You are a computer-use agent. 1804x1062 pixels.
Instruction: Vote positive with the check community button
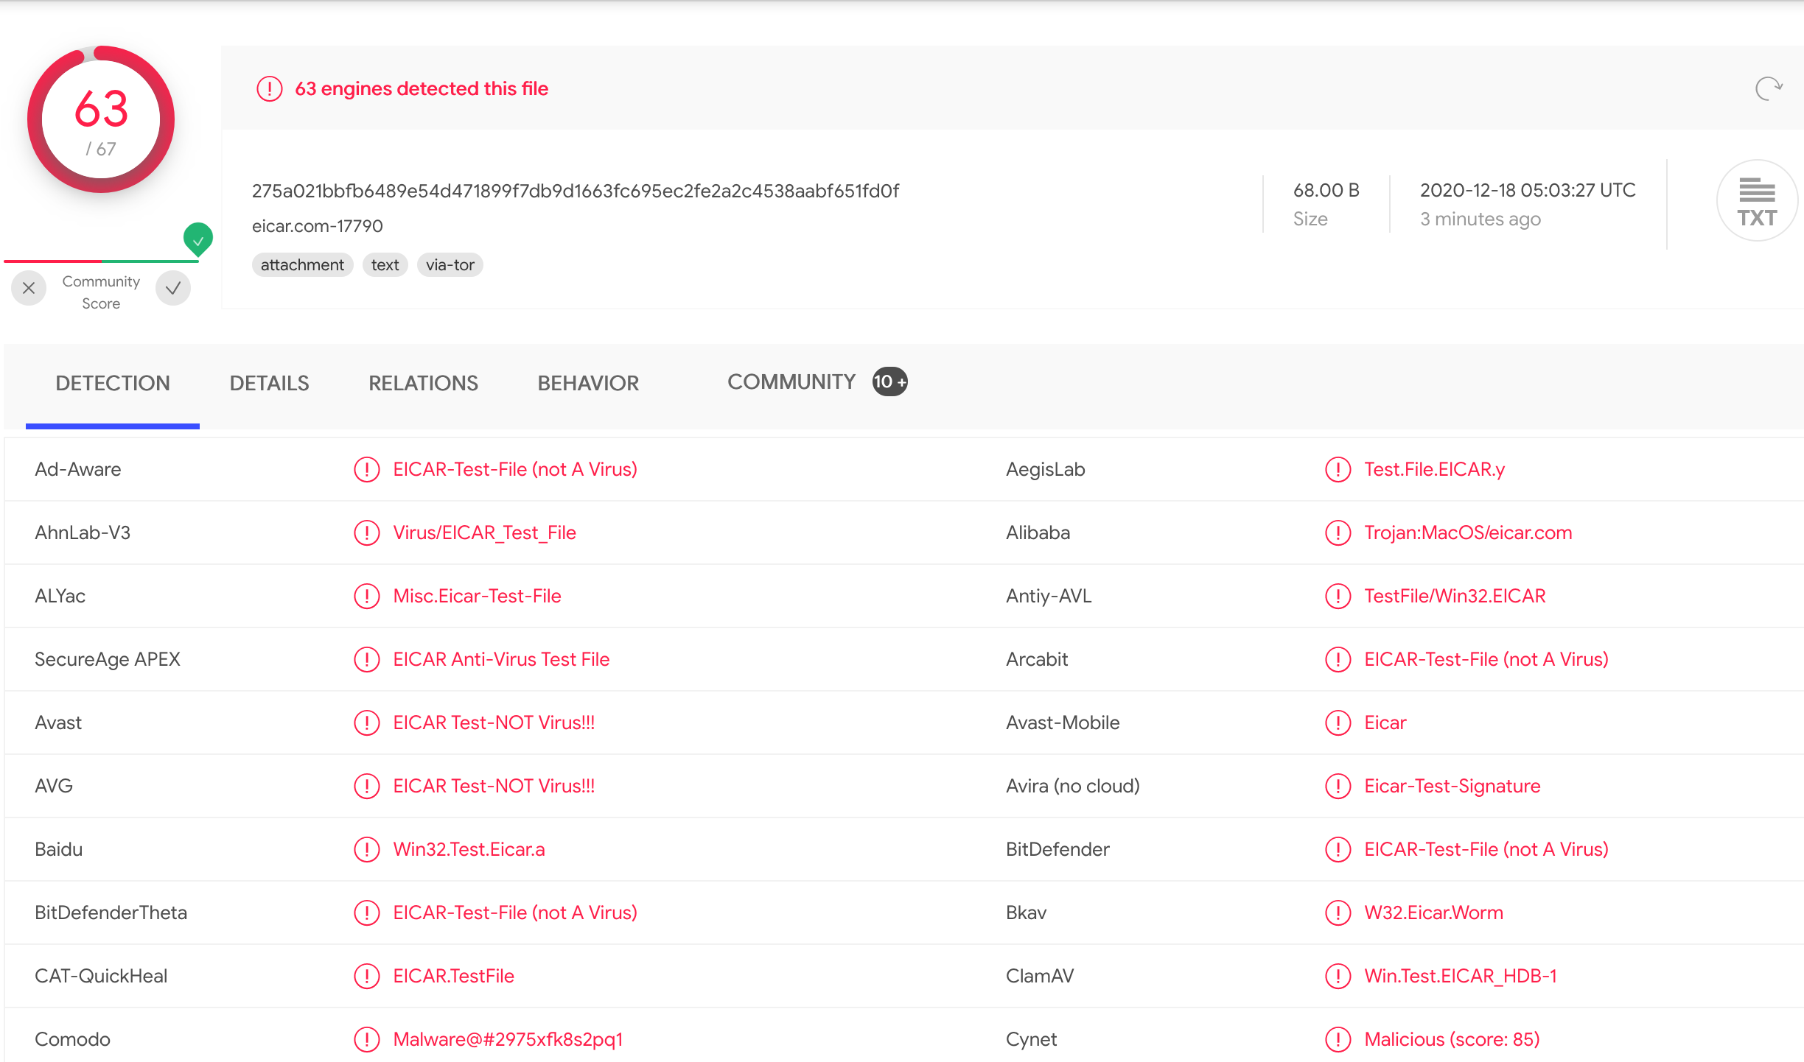[x=173, y=288]
